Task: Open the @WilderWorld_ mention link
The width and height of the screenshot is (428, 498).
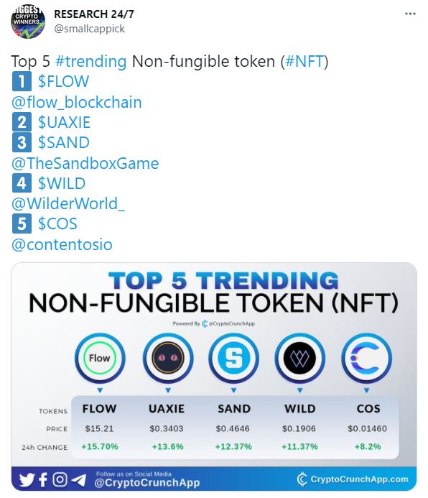Action: point(68,203)
